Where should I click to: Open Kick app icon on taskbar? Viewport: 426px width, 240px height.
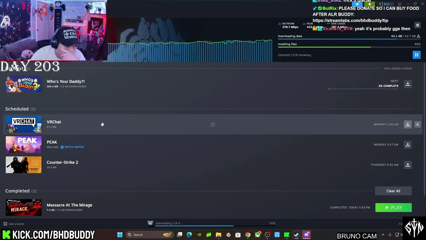(x=287, y=235)
